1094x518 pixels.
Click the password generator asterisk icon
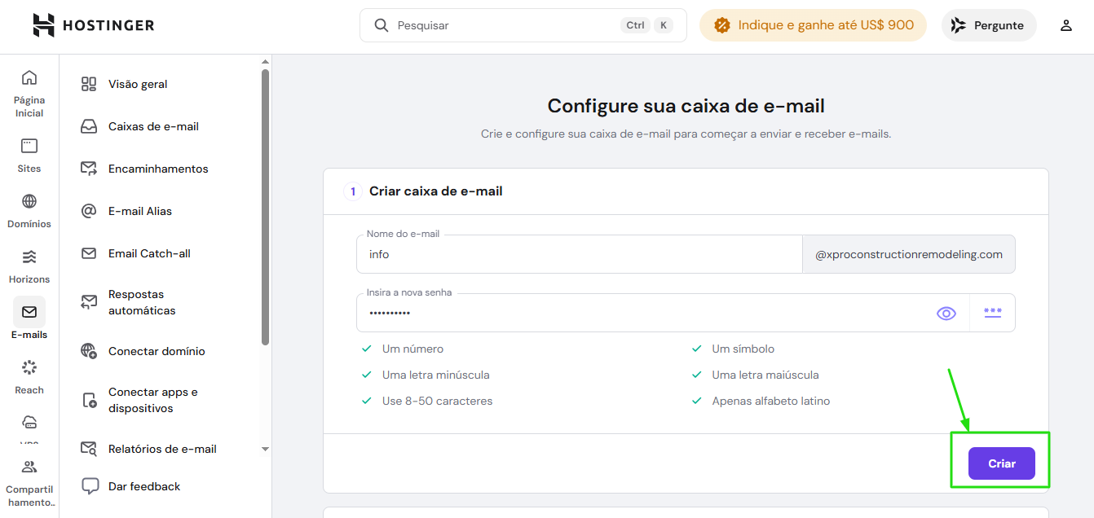click(x=992, y=313)
